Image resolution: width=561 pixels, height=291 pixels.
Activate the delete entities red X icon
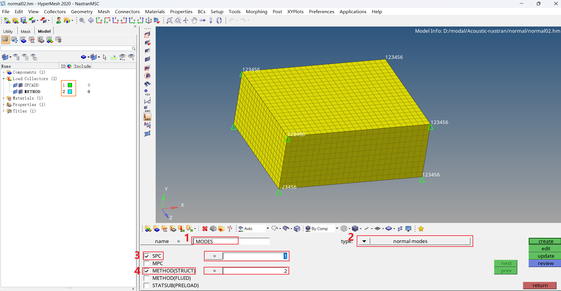205,229
